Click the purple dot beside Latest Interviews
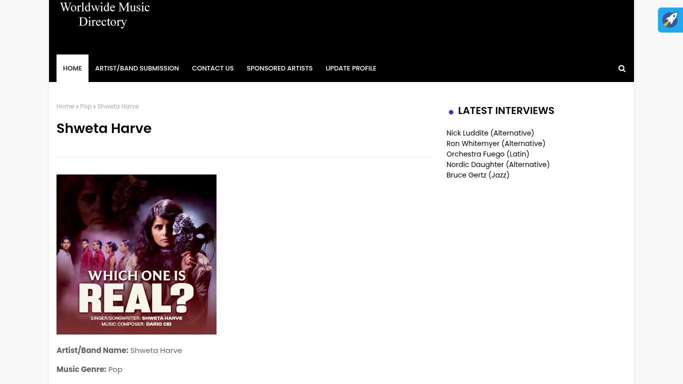 [x=451, y=112]
